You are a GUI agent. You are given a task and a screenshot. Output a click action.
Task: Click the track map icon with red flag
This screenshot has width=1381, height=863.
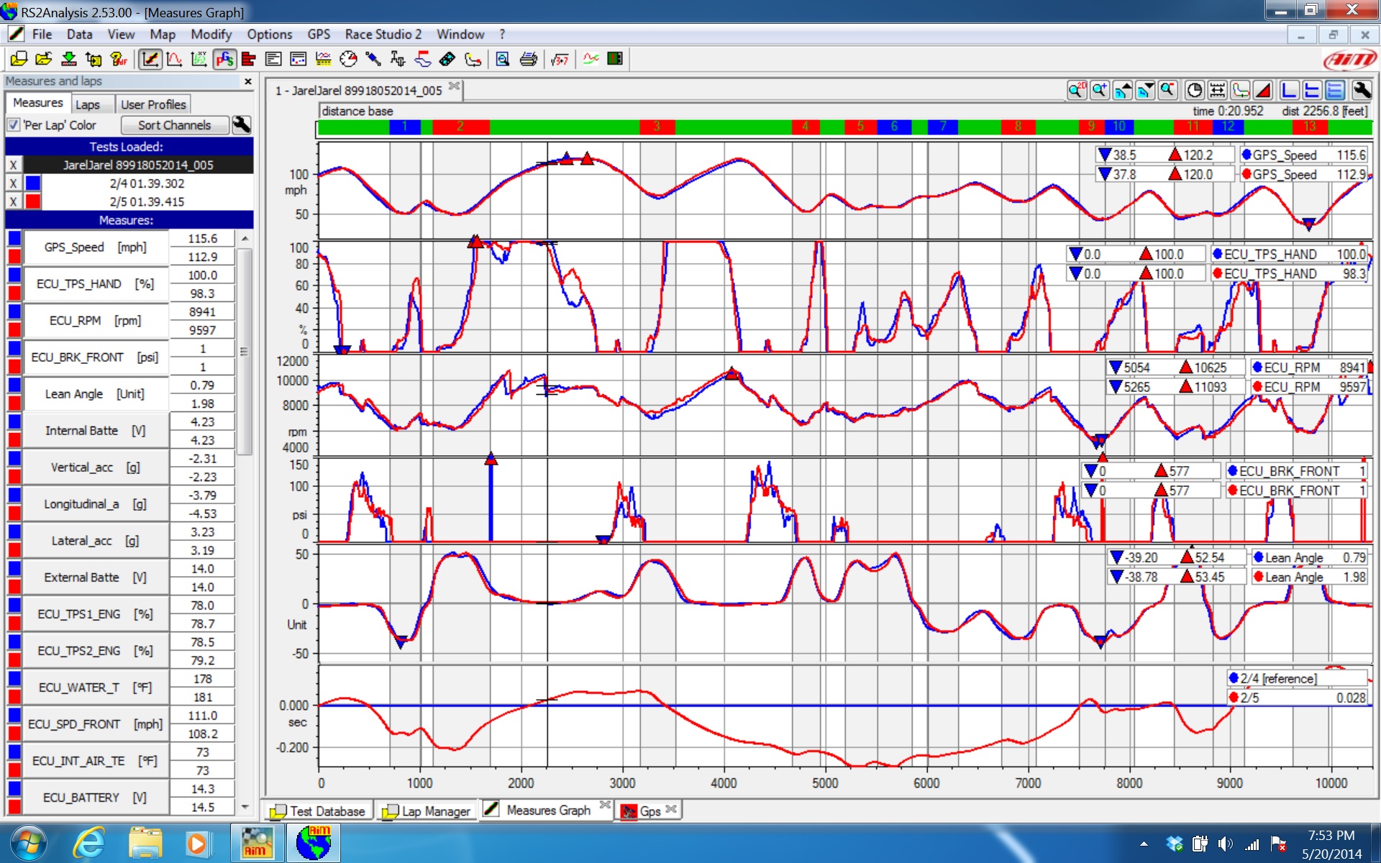423,59
